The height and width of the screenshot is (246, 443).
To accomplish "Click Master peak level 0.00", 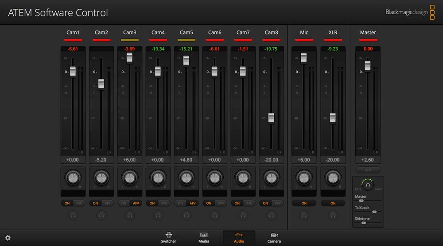I will [x=368, y=49].
